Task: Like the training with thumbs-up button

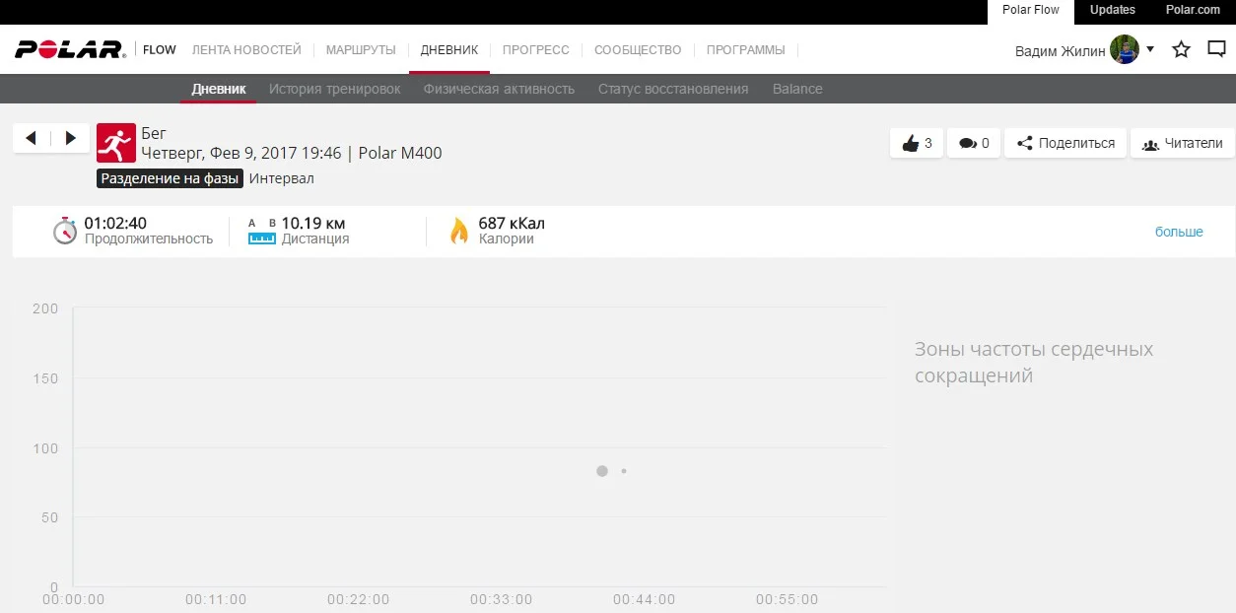Action: coord(917,143)
